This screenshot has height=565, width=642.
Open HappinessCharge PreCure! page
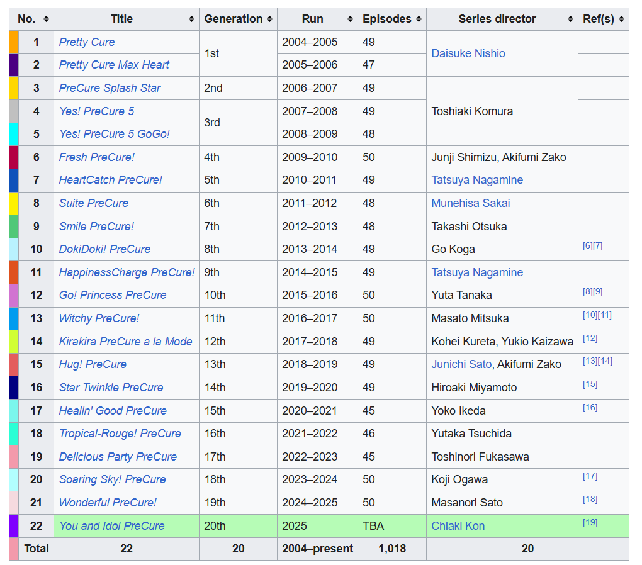click(127, 272)
